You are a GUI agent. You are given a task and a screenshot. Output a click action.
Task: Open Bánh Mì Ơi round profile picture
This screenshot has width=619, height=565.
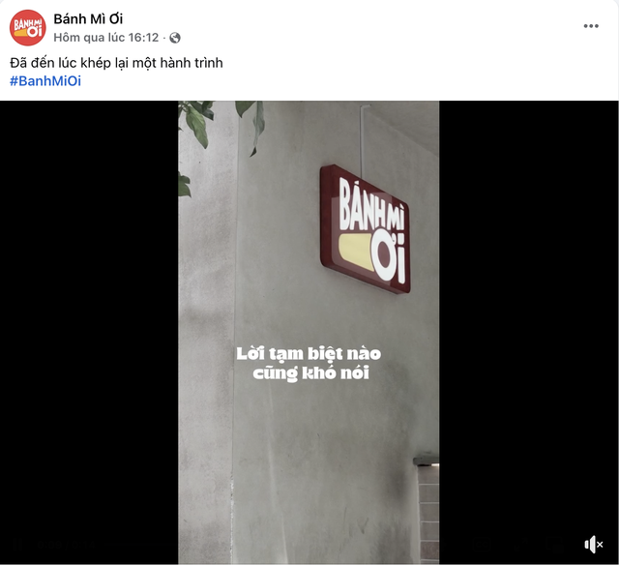(x=28, y=28)
